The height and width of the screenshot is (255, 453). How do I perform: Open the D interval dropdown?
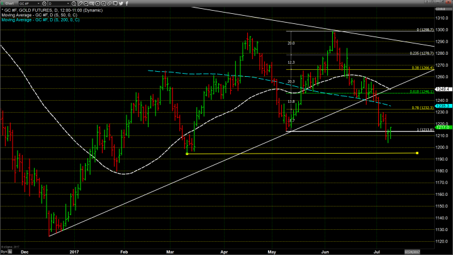point(68,4)
